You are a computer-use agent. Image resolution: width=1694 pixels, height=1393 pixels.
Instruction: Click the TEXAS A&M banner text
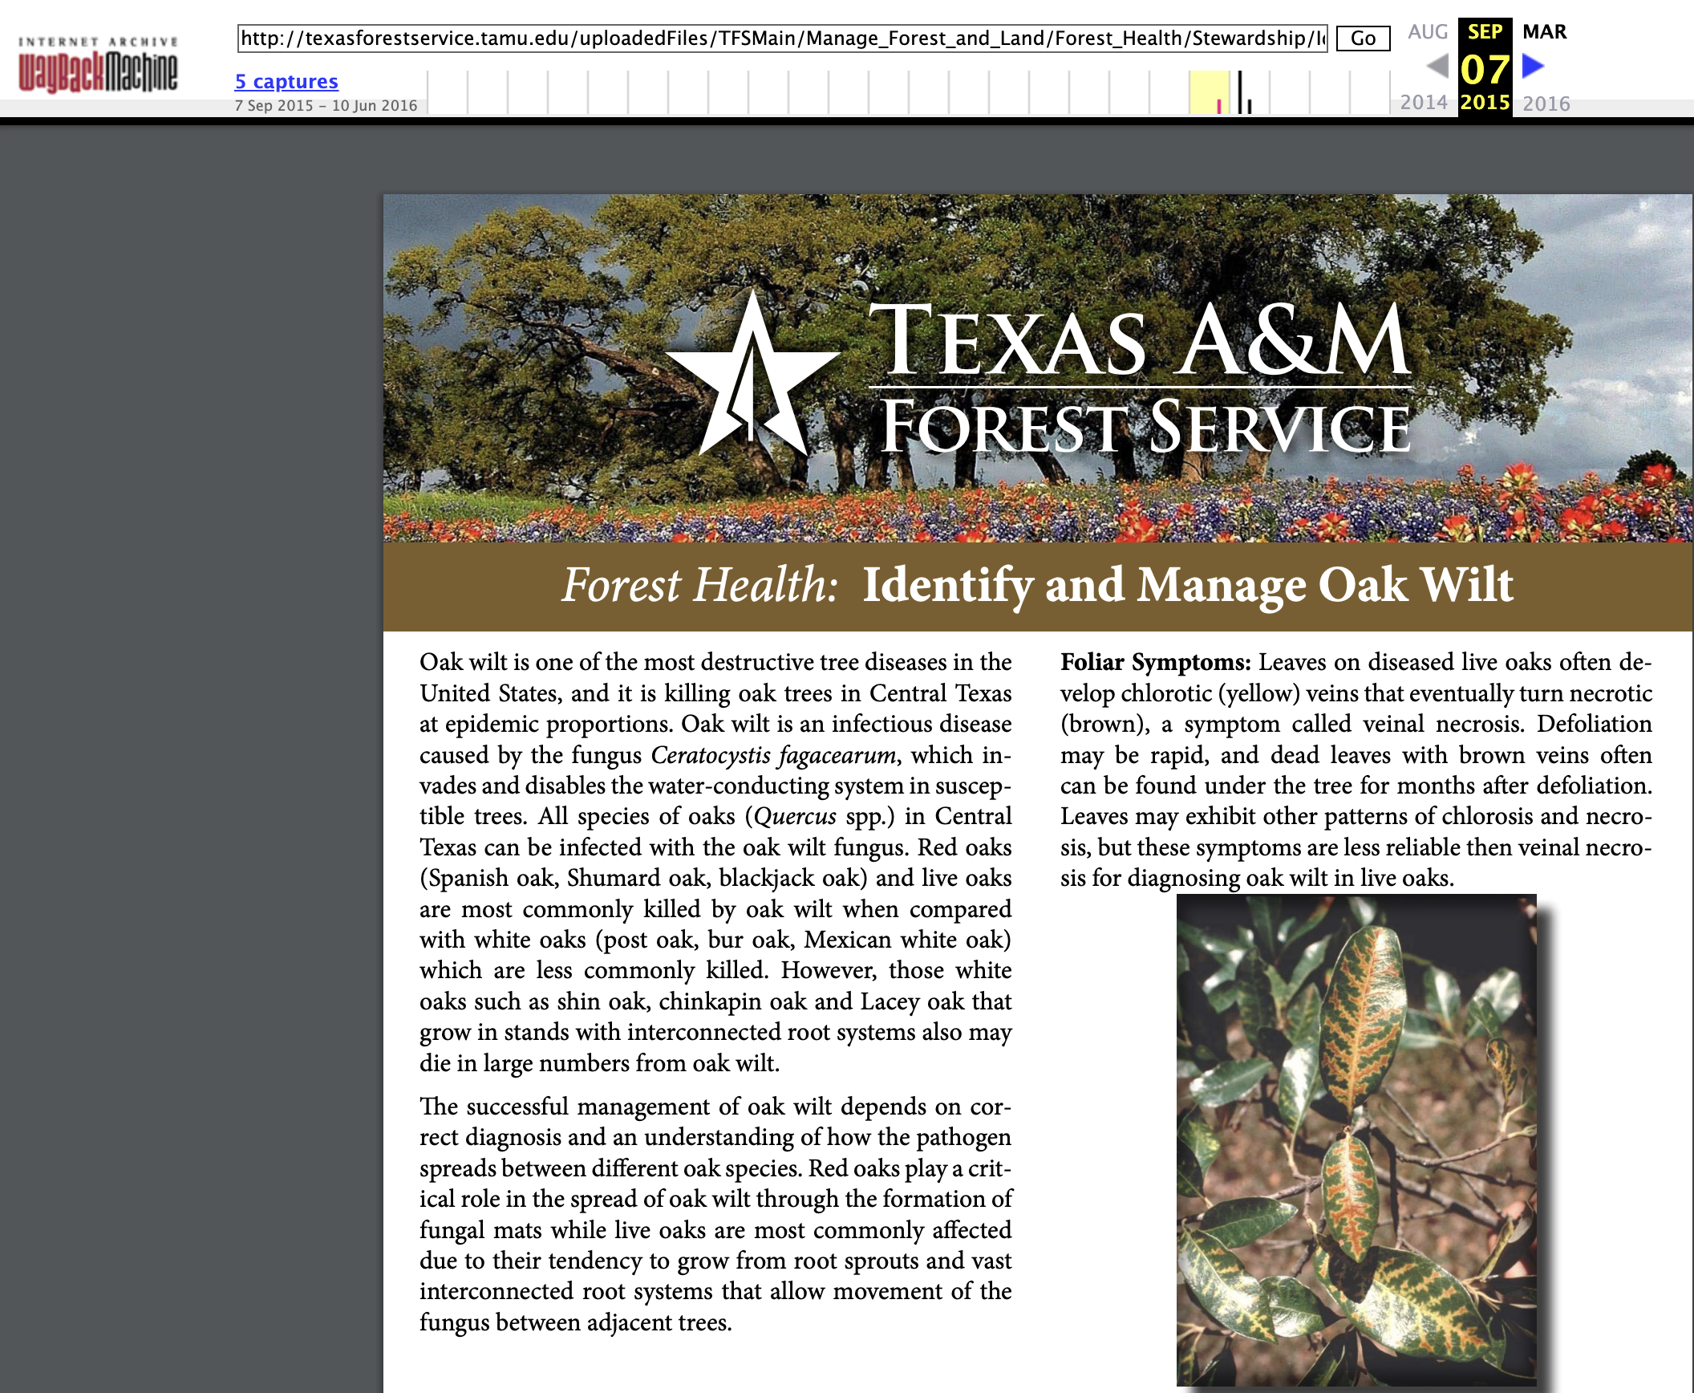coord(1140,339)
